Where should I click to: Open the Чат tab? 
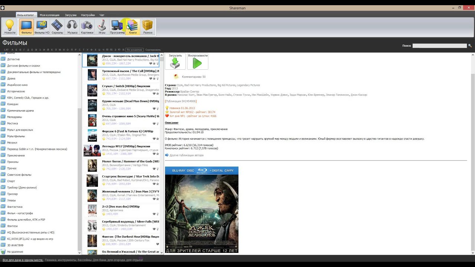pyautogui.click(x=102, y=15)
